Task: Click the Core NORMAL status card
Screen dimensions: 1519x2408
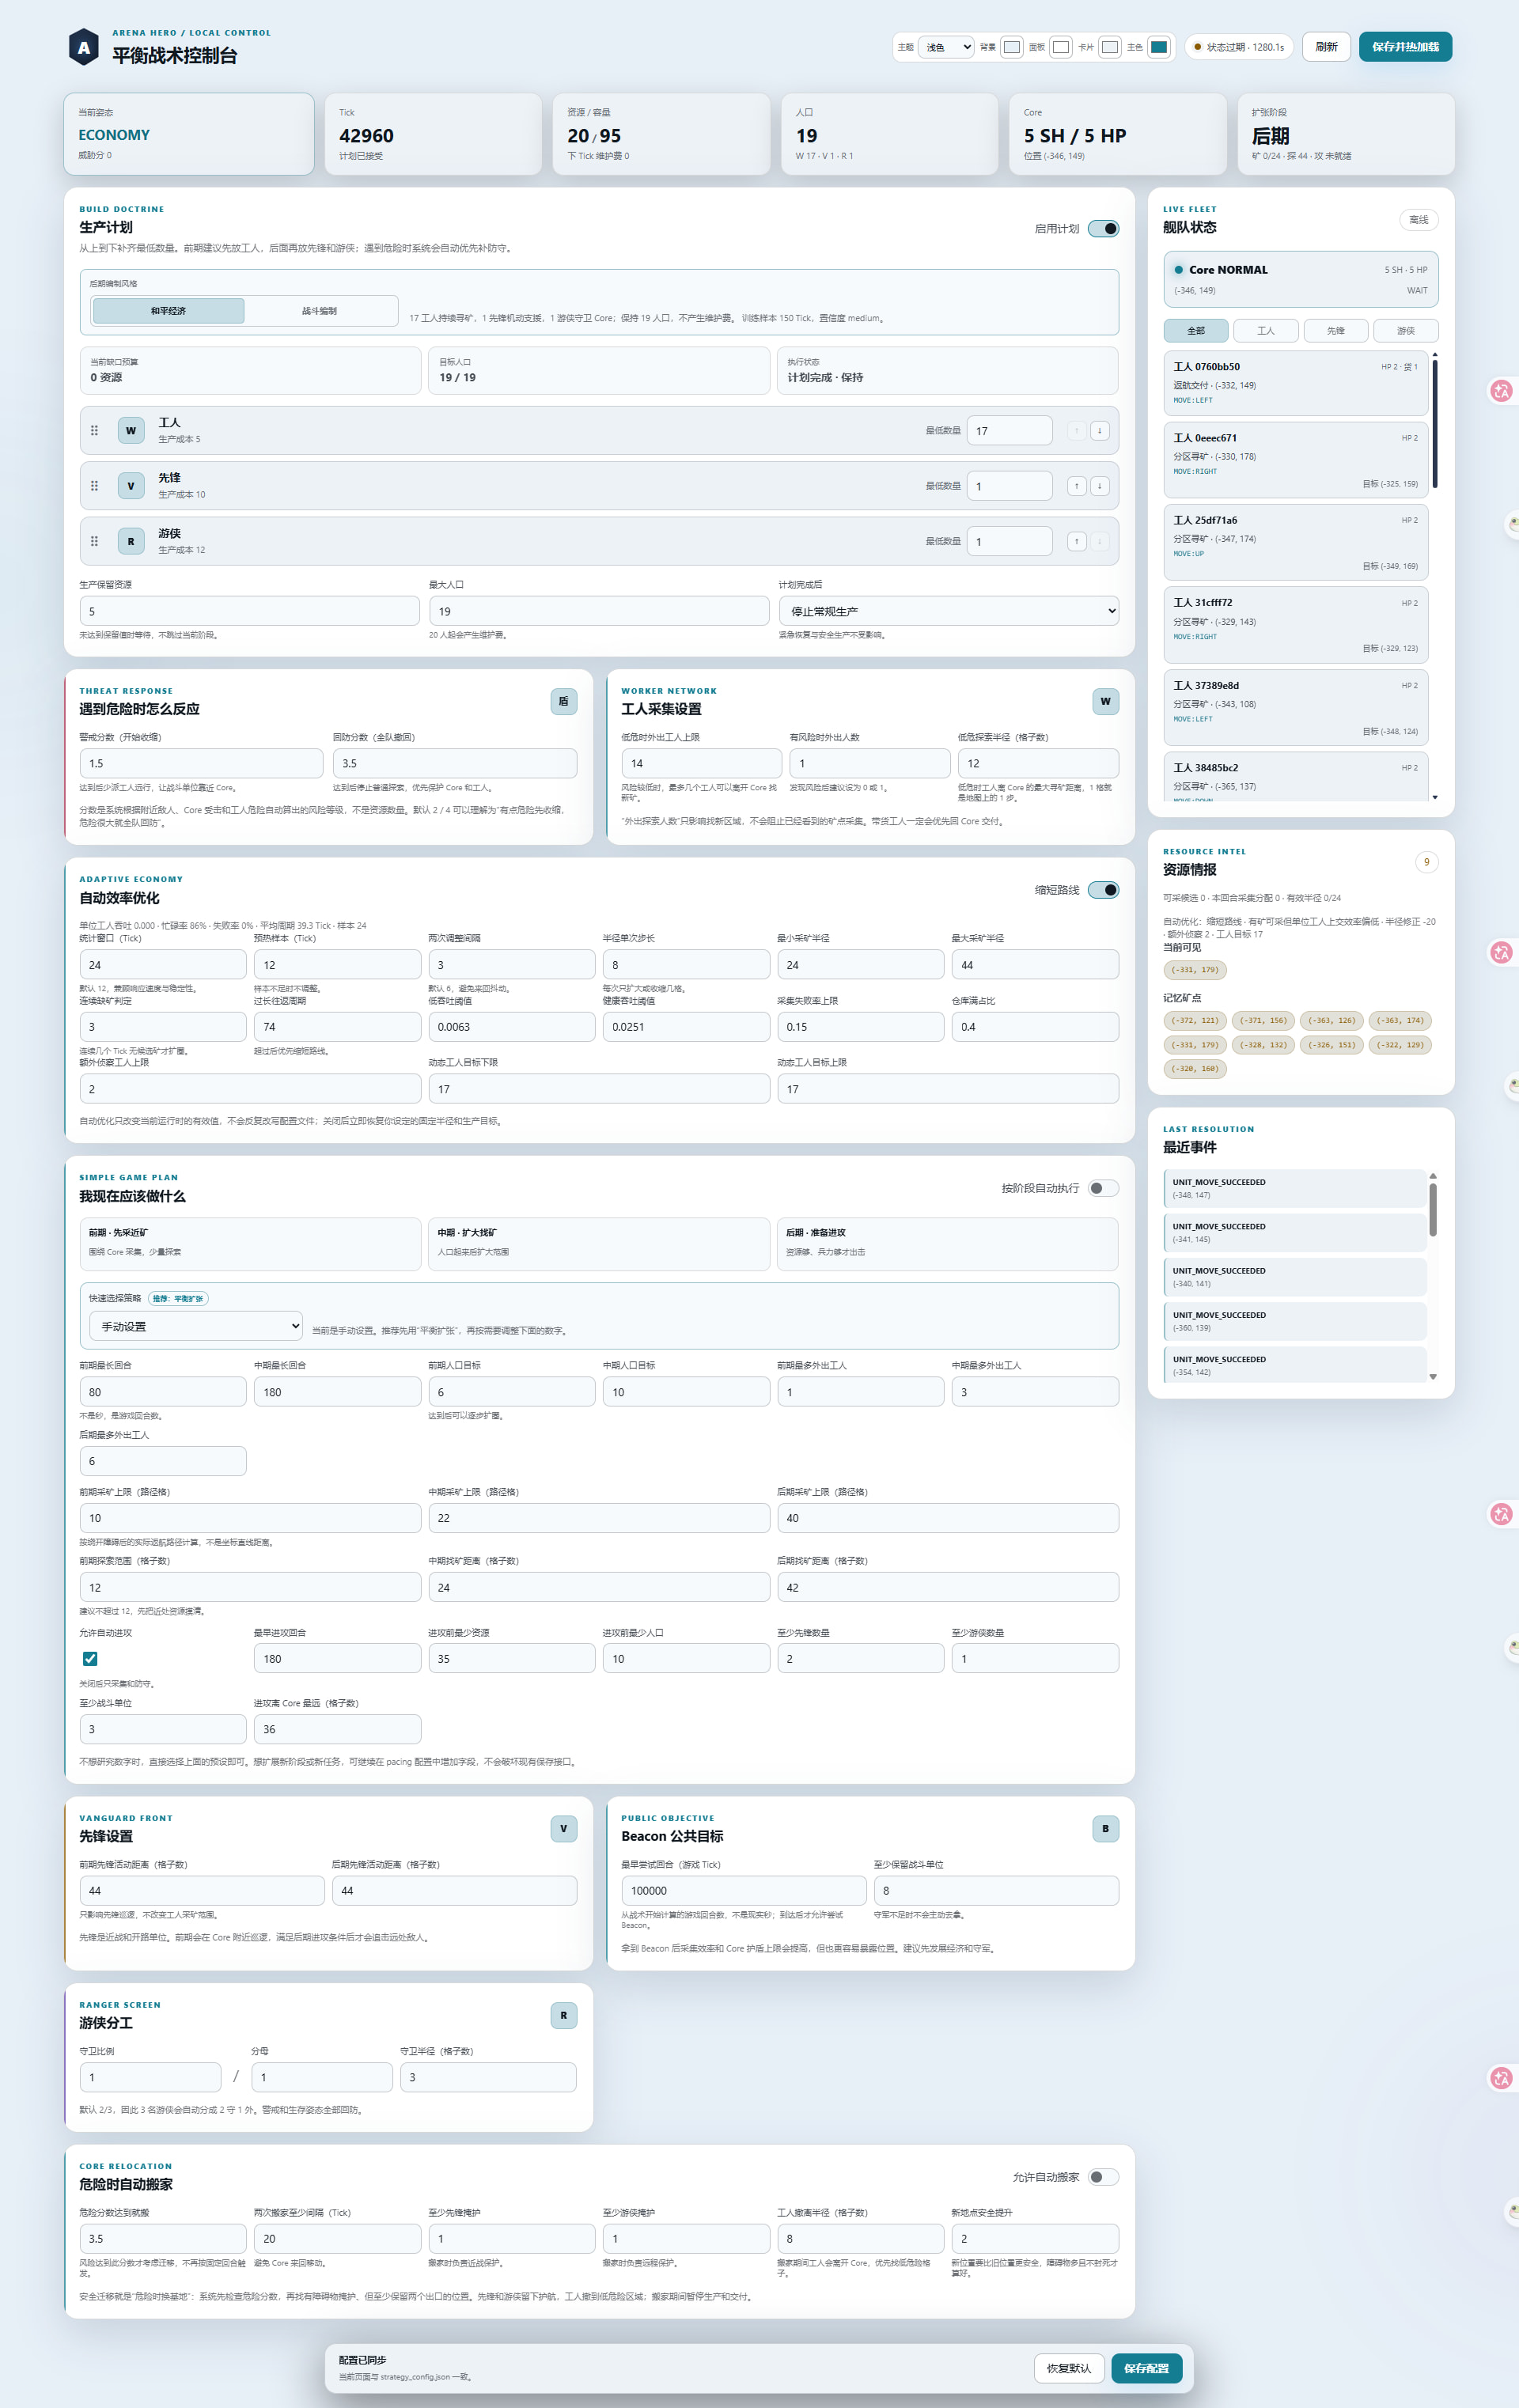Action: pyautogui.click(x=1301, y=279)
